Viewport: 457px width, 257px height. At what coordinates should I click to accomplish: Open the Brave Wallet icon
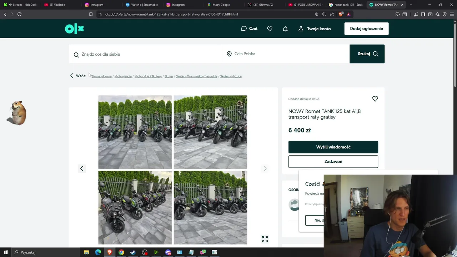pyautogui.click(x=430, y=14)
